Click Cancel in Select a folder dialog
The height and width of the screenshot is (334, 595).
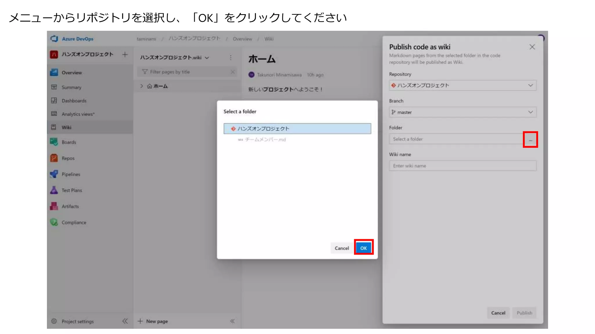(x=342, y=248)
